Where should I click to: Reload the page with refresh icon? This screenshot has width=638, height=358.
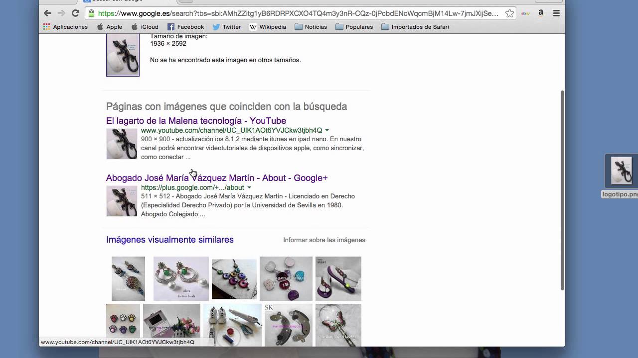[75, 13]
